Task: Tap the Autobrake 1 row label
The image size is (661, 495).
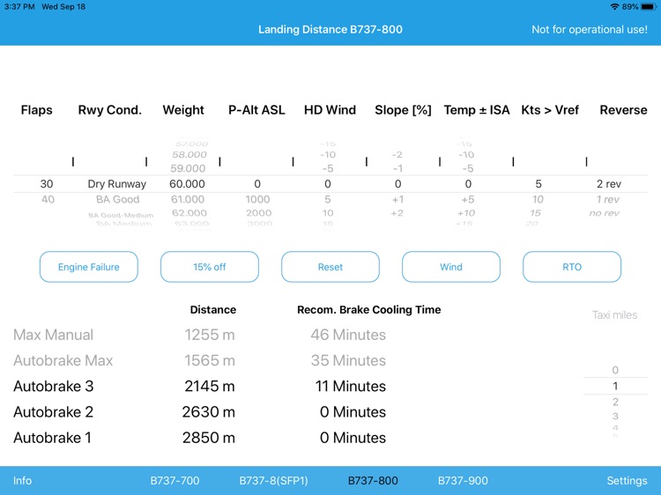Action: pyautogui.click(x=52, y=437)
